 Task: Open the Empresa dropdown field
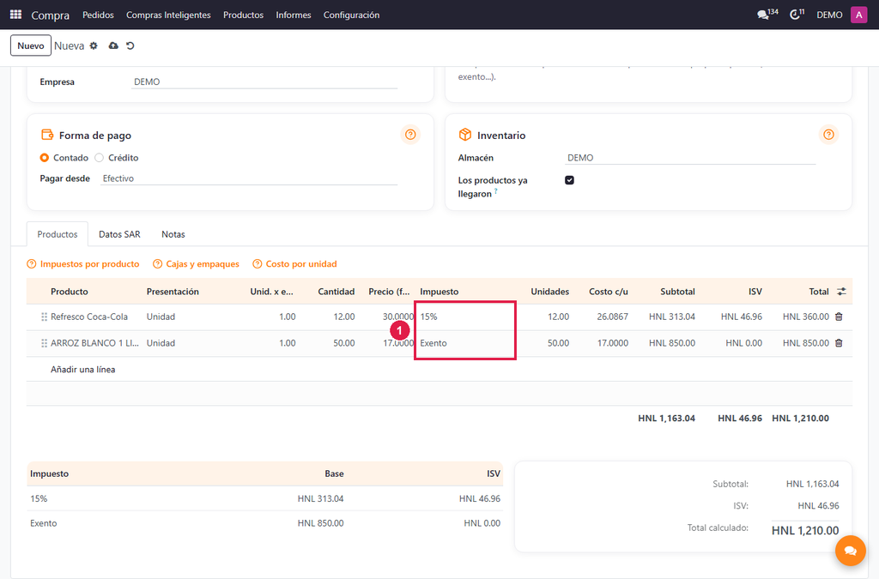(264, 81)
